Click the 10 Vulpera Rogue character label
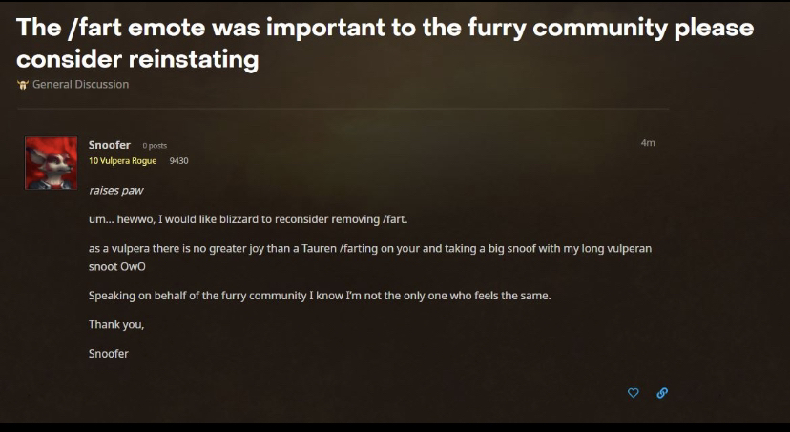790x432 pixels. point(122,161)
